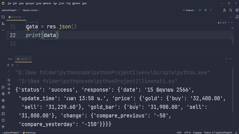Image resolution: width=239 pixels, height=134 pixels.
Task: Jump to previous highlighted problem arrow
Action: (229, 23)
